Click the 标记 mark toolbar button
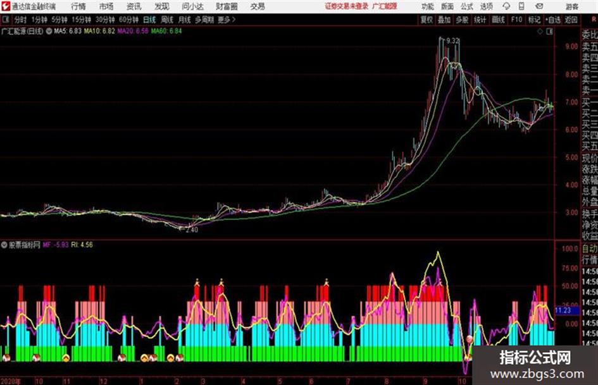Image resolution: width=598 pixels, height=385 pixels. pos(534,20)
